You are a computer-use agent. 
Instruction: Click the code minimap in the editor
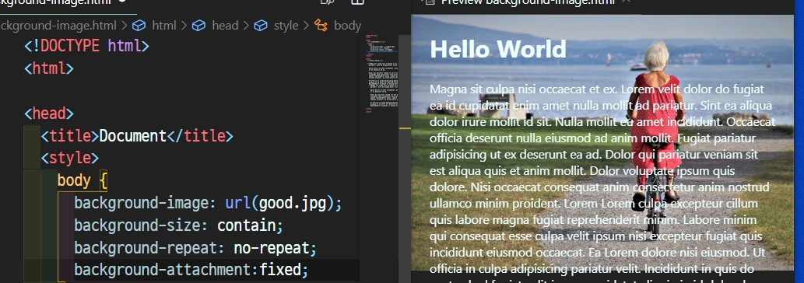[x=381, y=74]
